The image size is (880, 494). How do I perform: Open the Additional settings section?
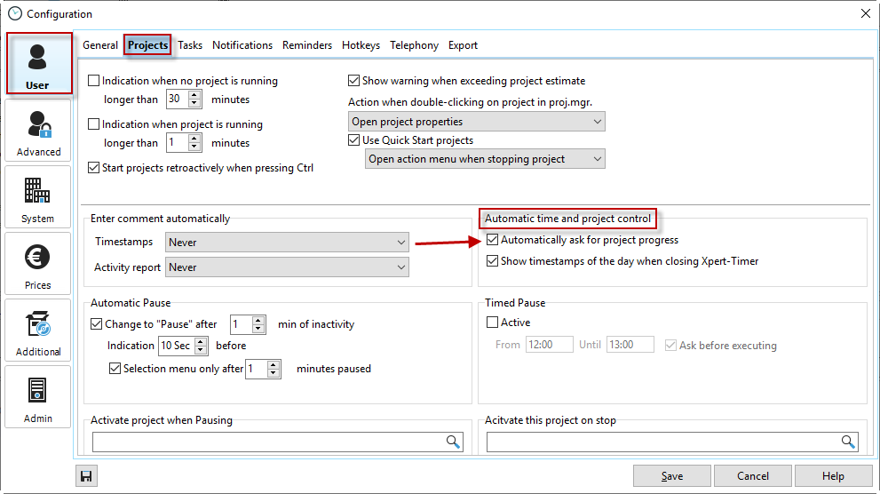coord(37,331)
